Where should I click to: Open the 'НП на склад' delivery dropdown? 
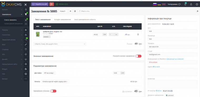pyautogui.click(x=49, y=73)
